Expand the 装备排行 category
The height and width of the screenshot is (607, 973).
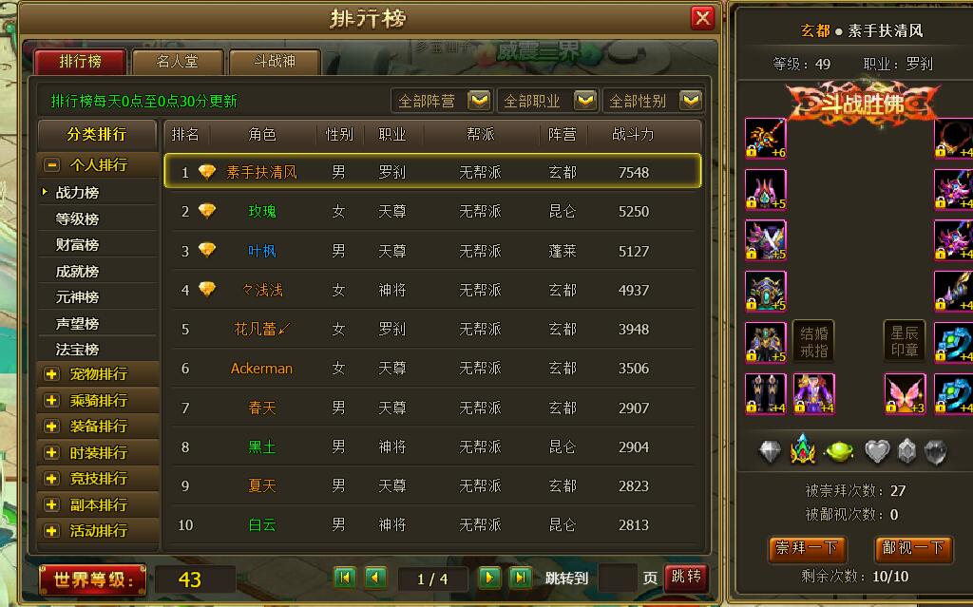tap(51, 427)
